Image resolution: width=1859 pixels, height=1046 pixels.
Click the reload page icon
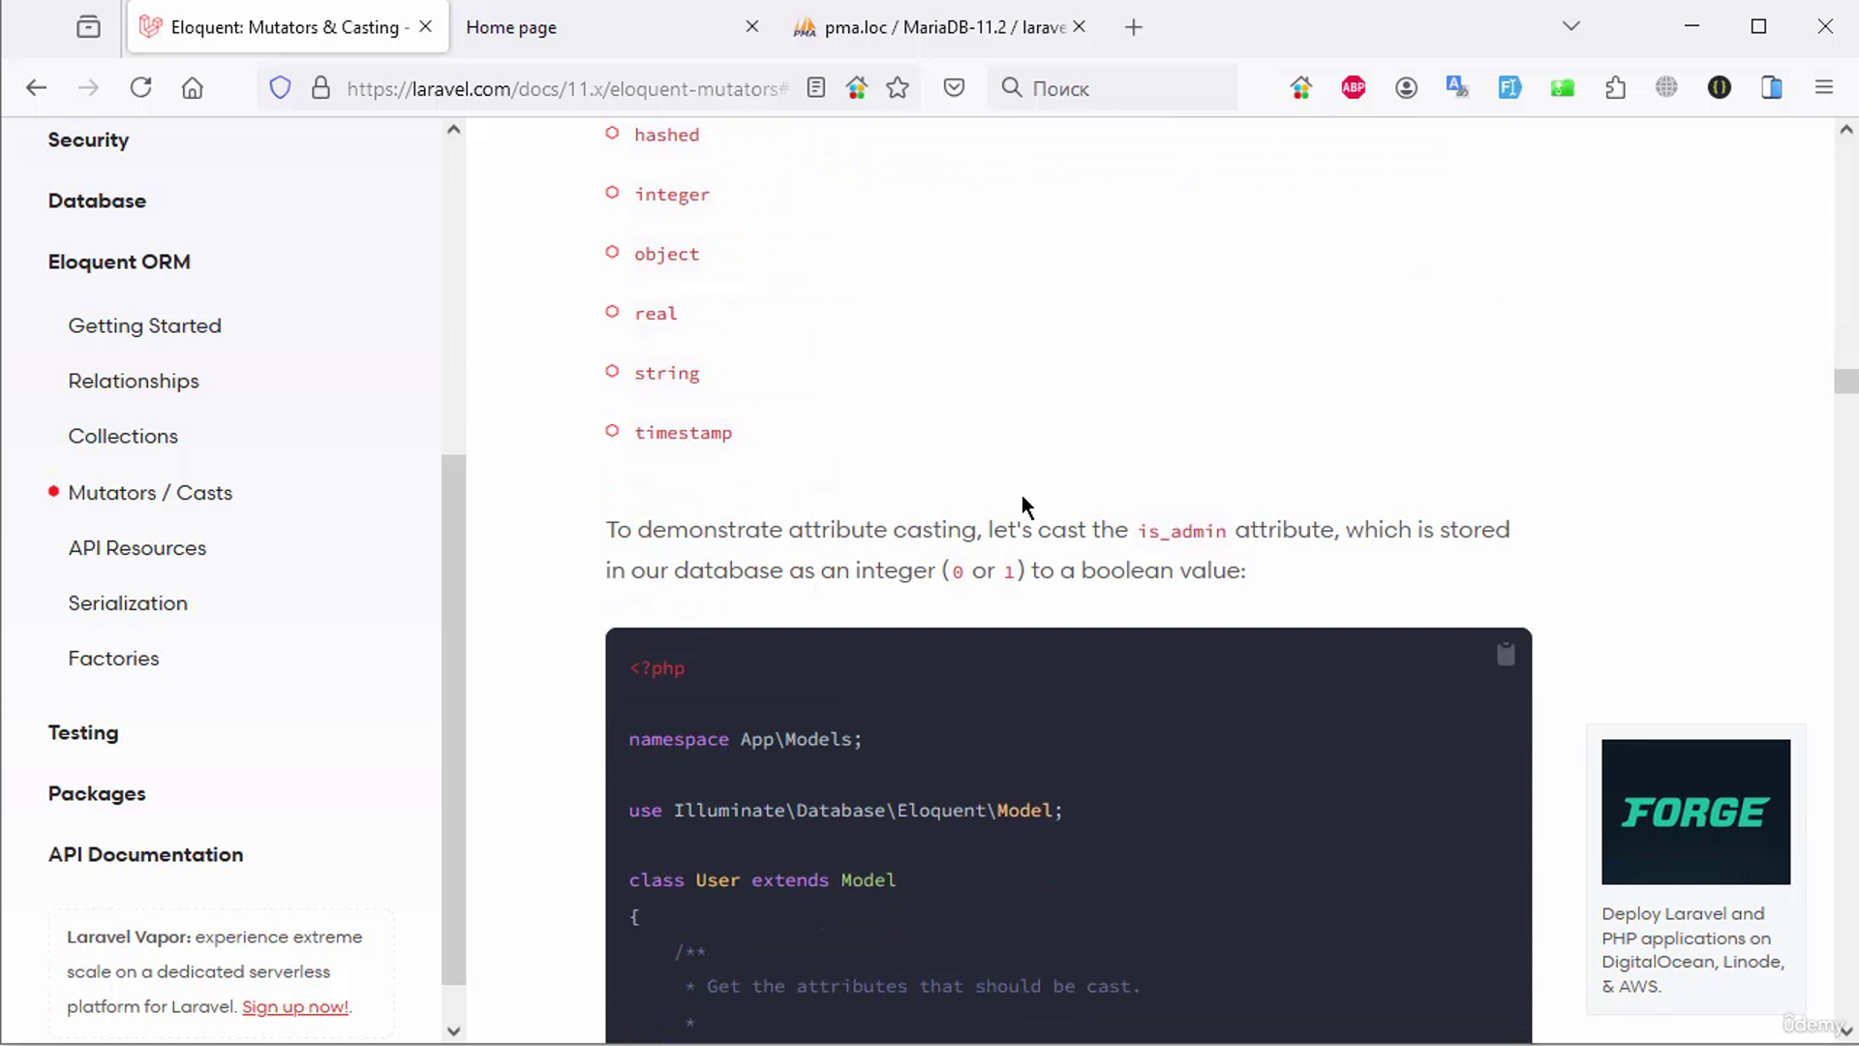click(x=141, y=88)
